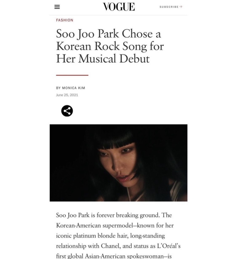Click the "BY" label in the byline

click(58, 88)
